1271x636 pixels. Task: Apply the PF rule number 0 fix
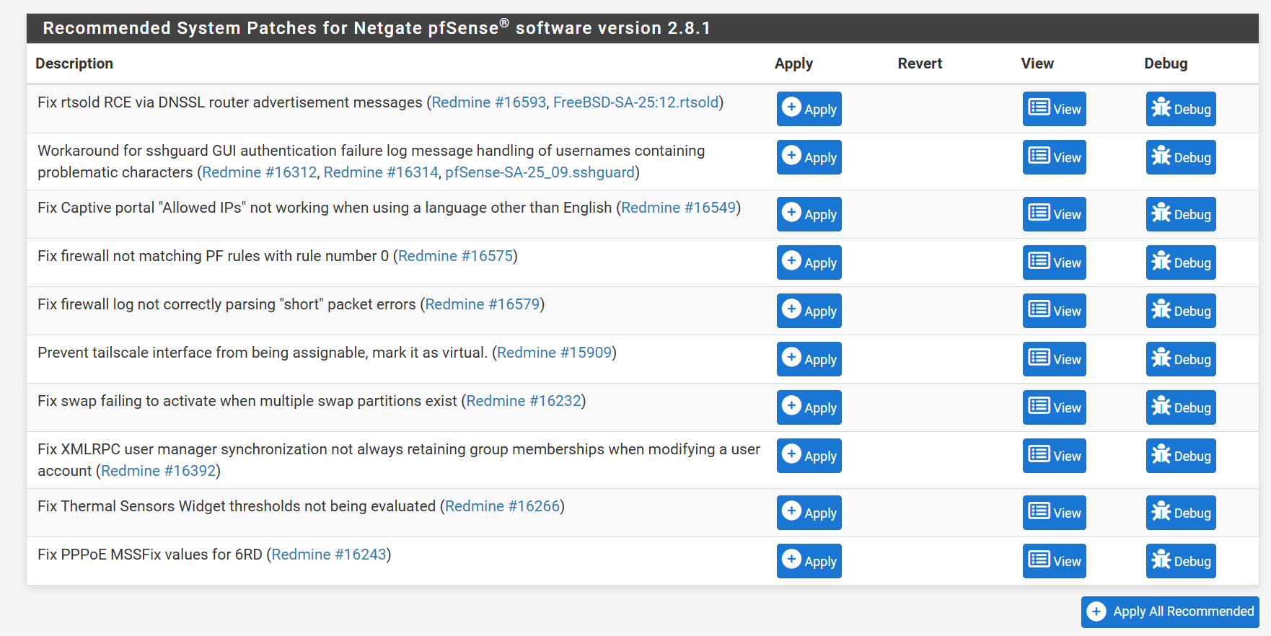coord(809,262)
